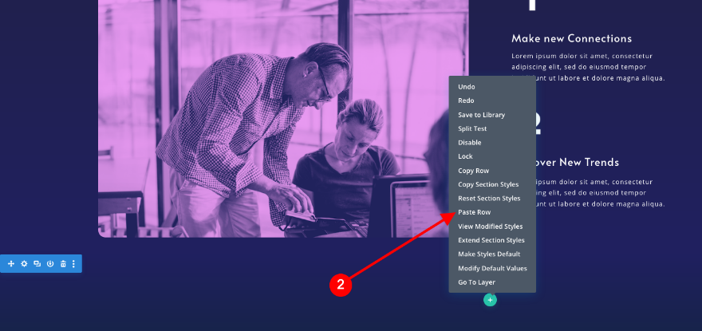The width and height of the screenshot is (702, 331).
Task: Click paragraph text under Make new Connections
Action: tap(588, 67)
